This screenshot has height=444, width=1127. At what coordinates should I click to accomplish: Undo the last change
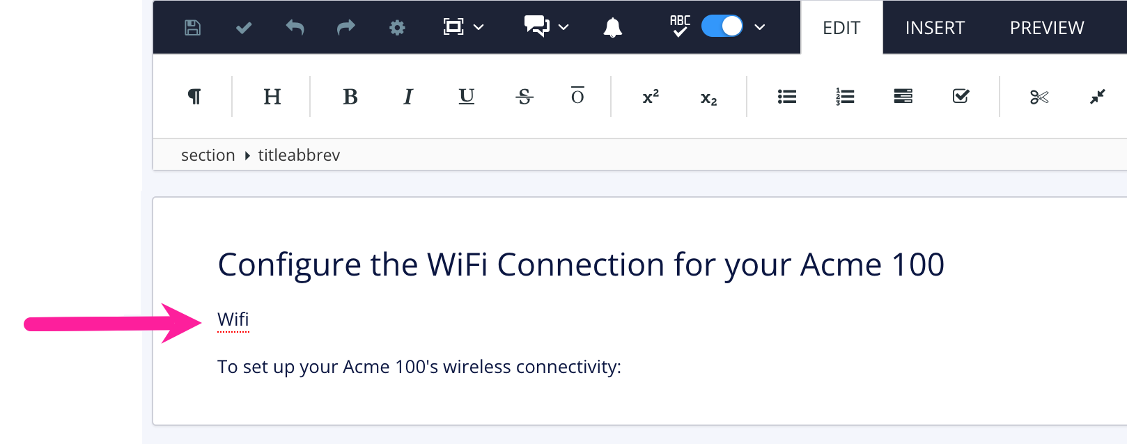tap(295, 27)
